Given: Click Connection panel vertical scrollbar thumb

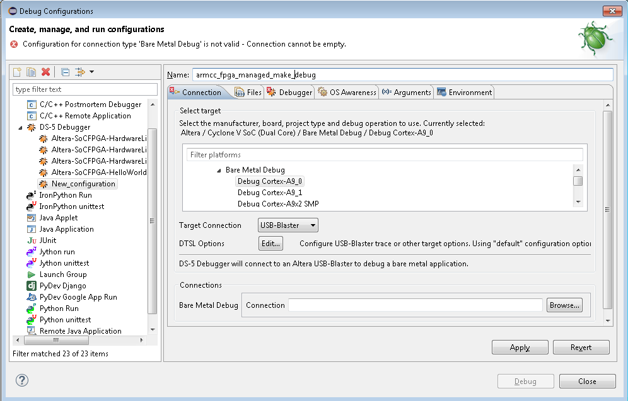Looking at the screenshot, I should point(608,210).
